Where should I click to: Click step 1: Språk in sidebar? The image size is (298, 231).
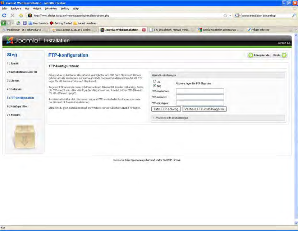pos(13,63)
